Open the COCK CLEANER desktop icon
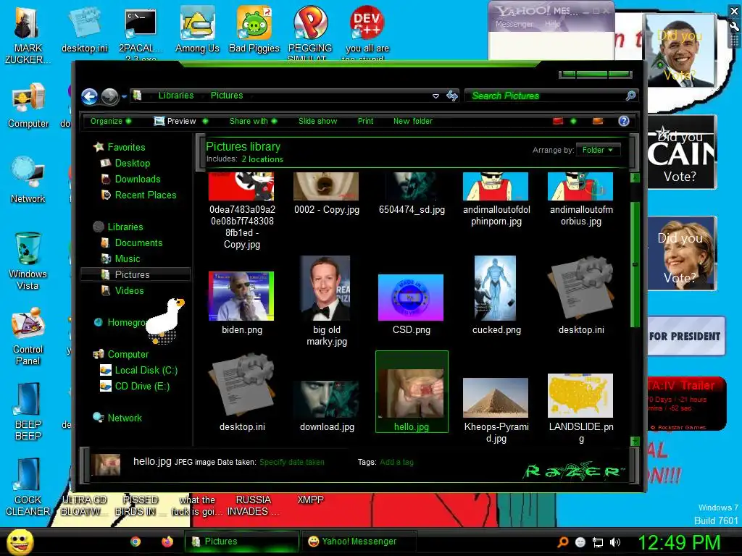742x556 pixels. (x=28, y=487)
